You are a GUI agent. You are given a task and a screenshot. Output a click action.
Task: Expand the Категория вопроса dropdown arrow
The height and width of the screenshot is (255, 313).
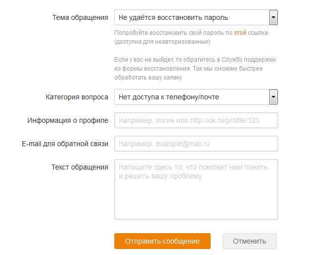pos(273,97)
